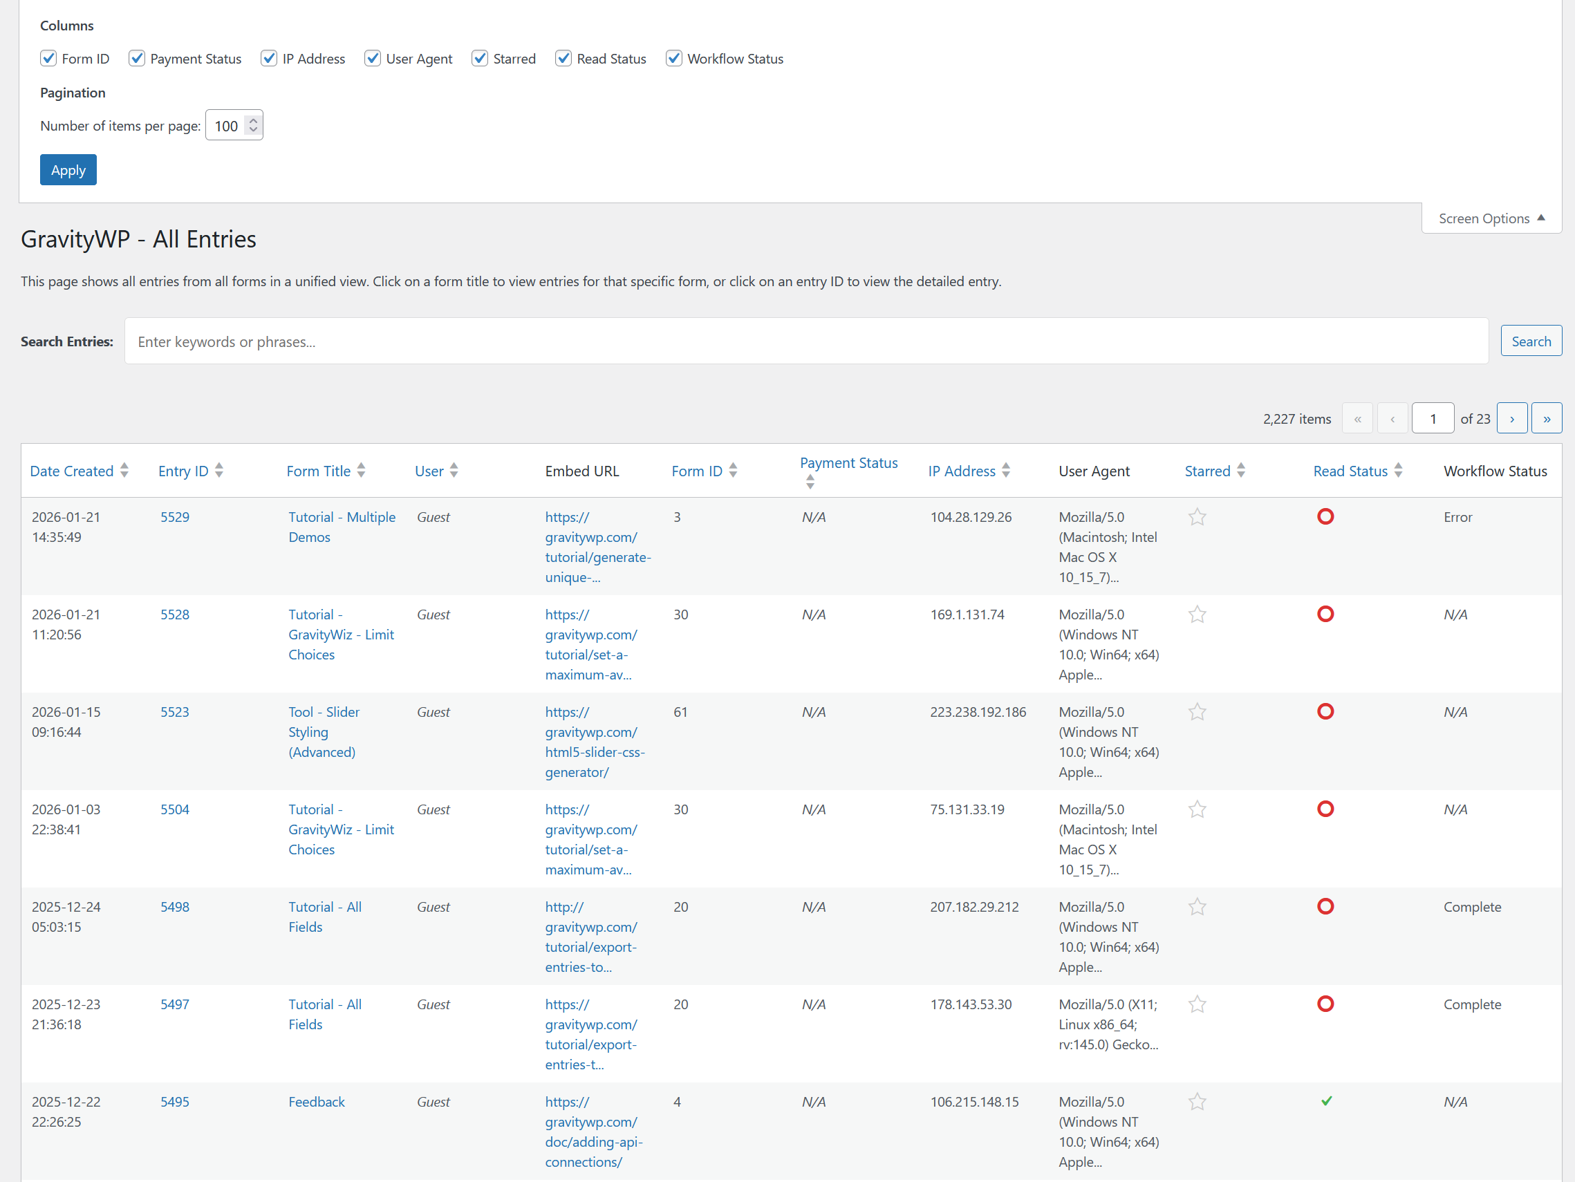Screen dimensions: 1575x1182
Task: Uncheck the IP Address column option
Action: [268, 58]
